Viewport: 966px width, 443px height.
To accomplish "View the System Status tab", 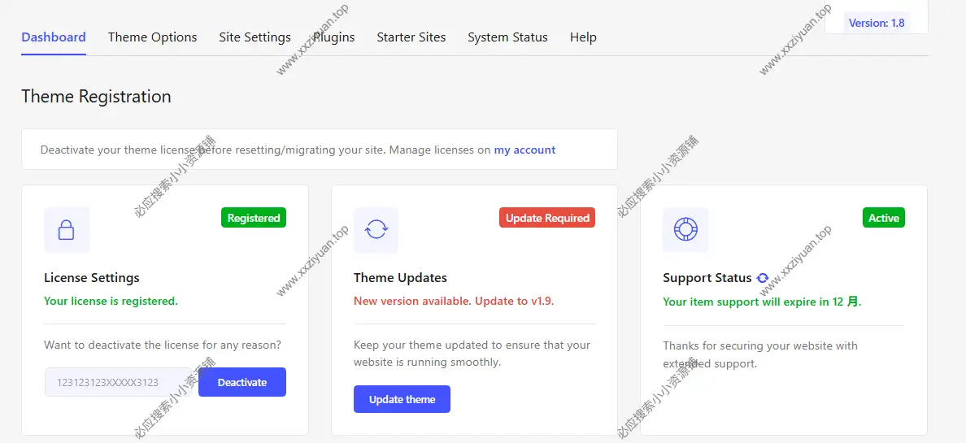I will tap(507, 37).
